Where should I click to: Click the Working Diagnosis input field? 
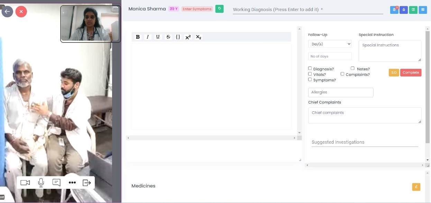pos(308,10)
